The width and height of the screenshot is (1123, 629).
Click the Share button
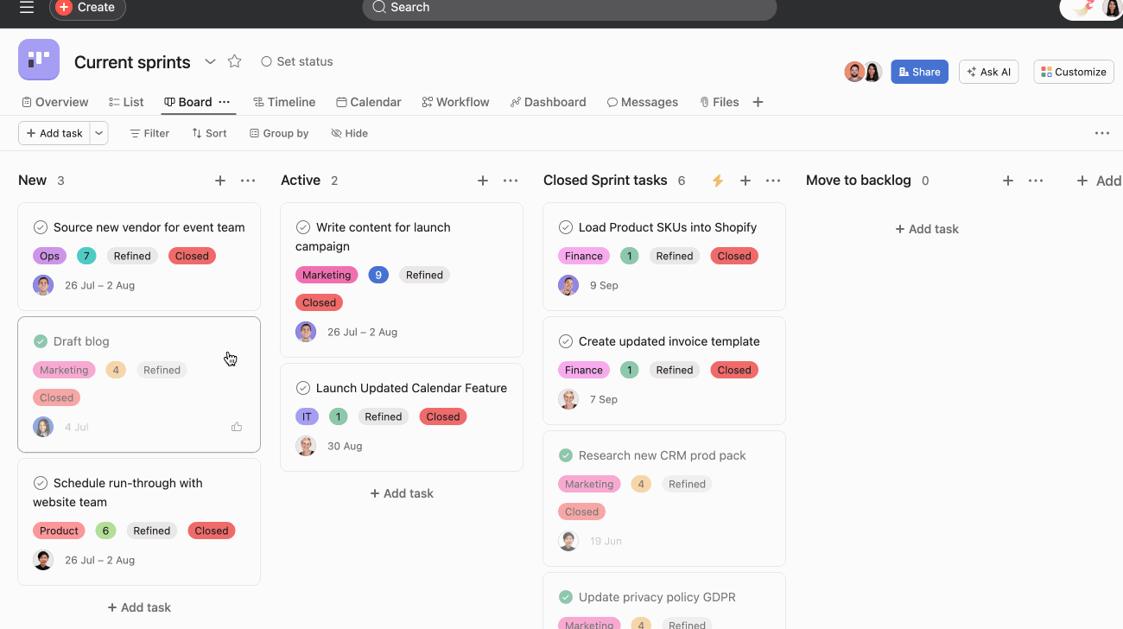tap(919, 72)
